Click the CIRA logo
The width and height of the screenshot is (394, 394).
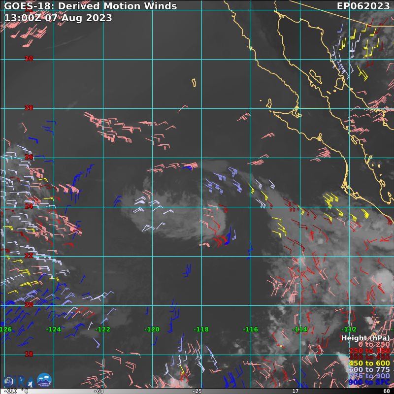(x=18, y=381)
